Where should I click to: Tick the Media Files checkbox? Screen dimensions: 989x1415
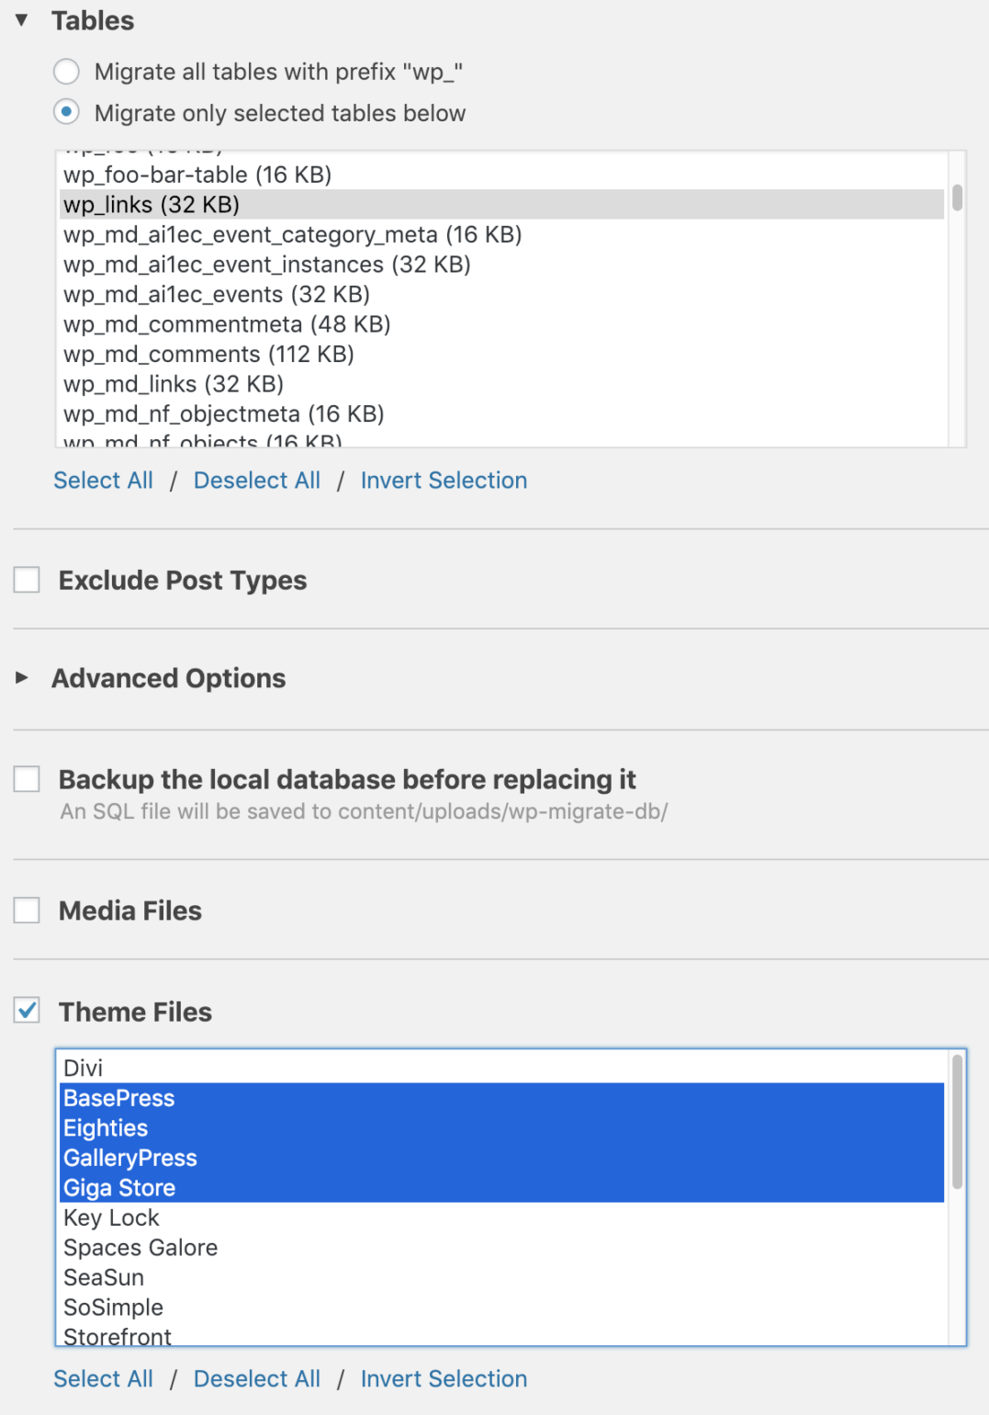[x=27, y=911]
